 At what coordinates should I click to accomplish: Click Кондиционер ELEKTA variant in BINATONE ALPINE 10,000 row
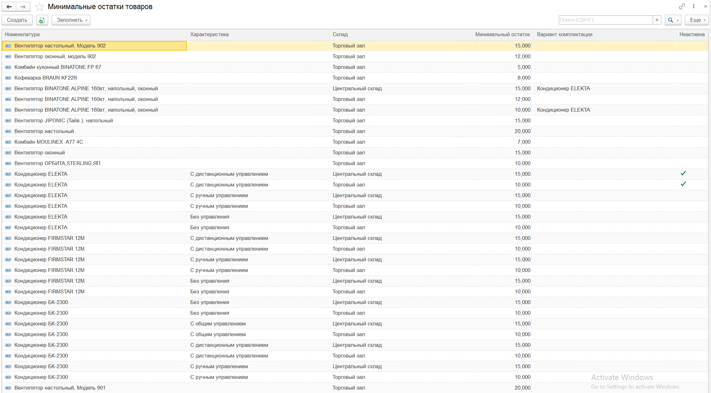564,110
